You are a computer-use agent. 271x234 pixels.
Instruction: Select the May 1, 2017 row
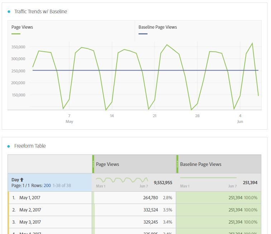pyautogui.click(x=30, y=198)
